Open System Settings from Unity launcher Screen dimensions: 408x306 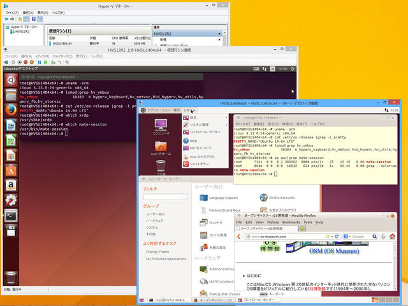[x=11, y=201]
